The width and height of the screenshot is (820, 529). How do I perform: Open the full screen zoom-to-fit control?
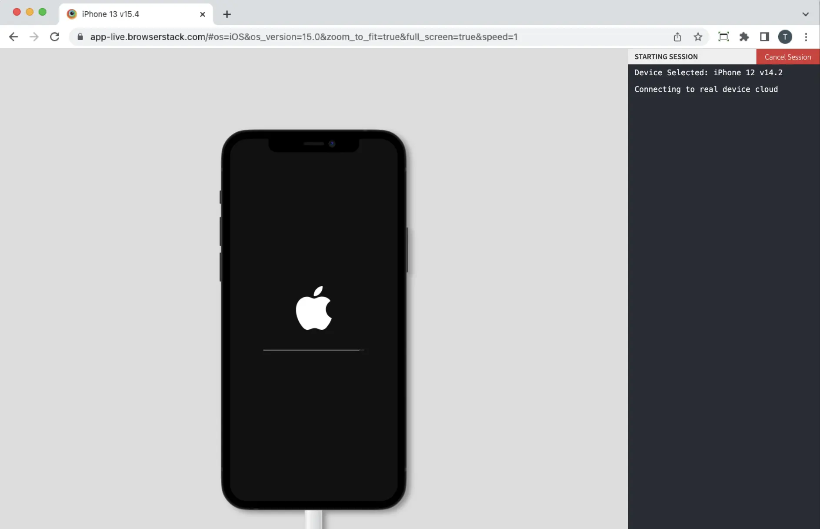point(723,37)
